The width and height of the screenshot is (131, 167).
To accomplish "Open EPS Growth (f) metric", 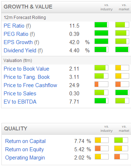I will tap(22, 42).
